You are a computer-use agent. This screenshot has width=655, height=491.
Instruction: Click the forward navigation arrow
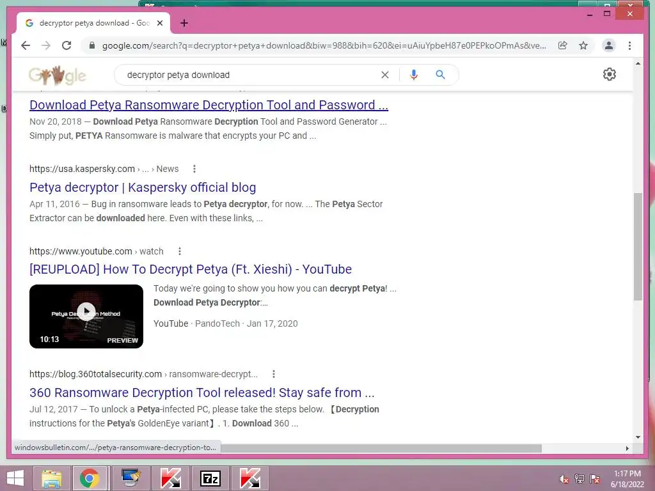[46, 45]
